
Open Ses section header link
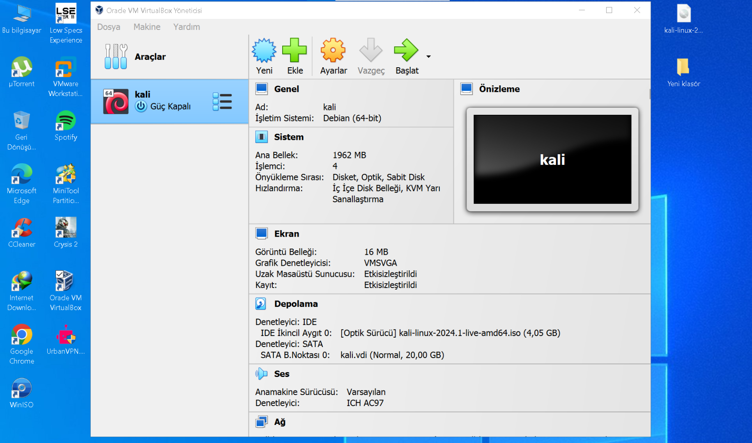(281, 374)
